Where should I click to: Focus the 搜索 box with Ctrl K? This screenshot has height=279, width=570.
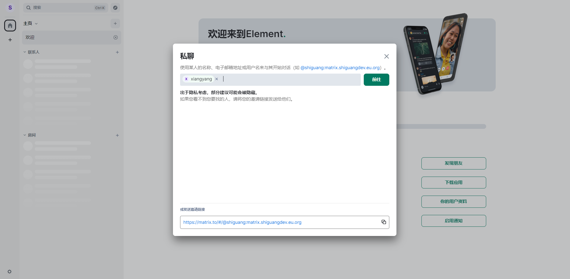coord(66,8)
